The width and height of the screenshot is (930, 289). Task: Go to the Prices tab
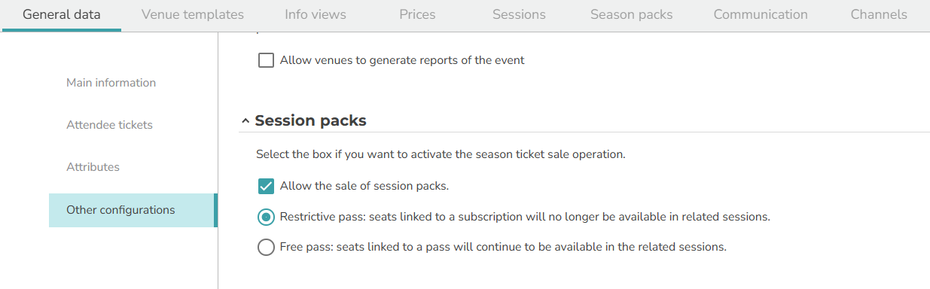pyautogui.click(x=417, y=15)
